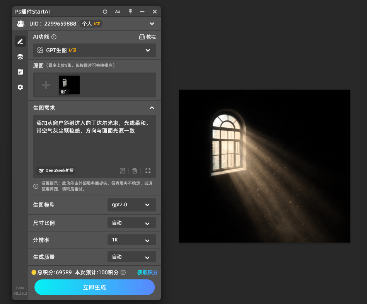The height and width of the screenshot is (304, 367).
Task: Click the window light beam canvas image
Action: tap(265, 166)
